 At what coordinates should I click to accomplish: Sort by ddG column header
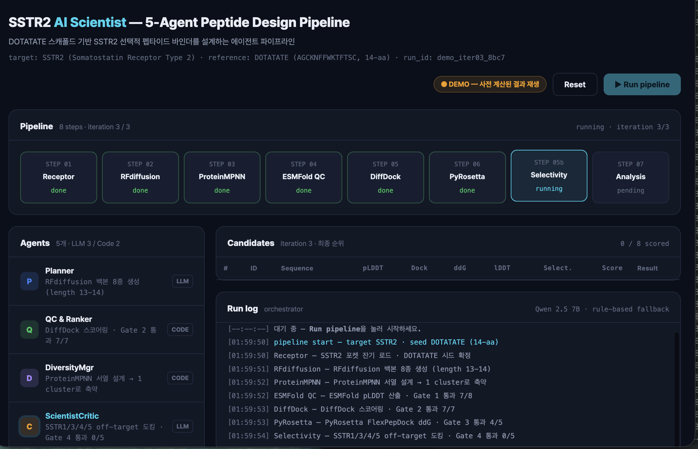pos(460,268)
